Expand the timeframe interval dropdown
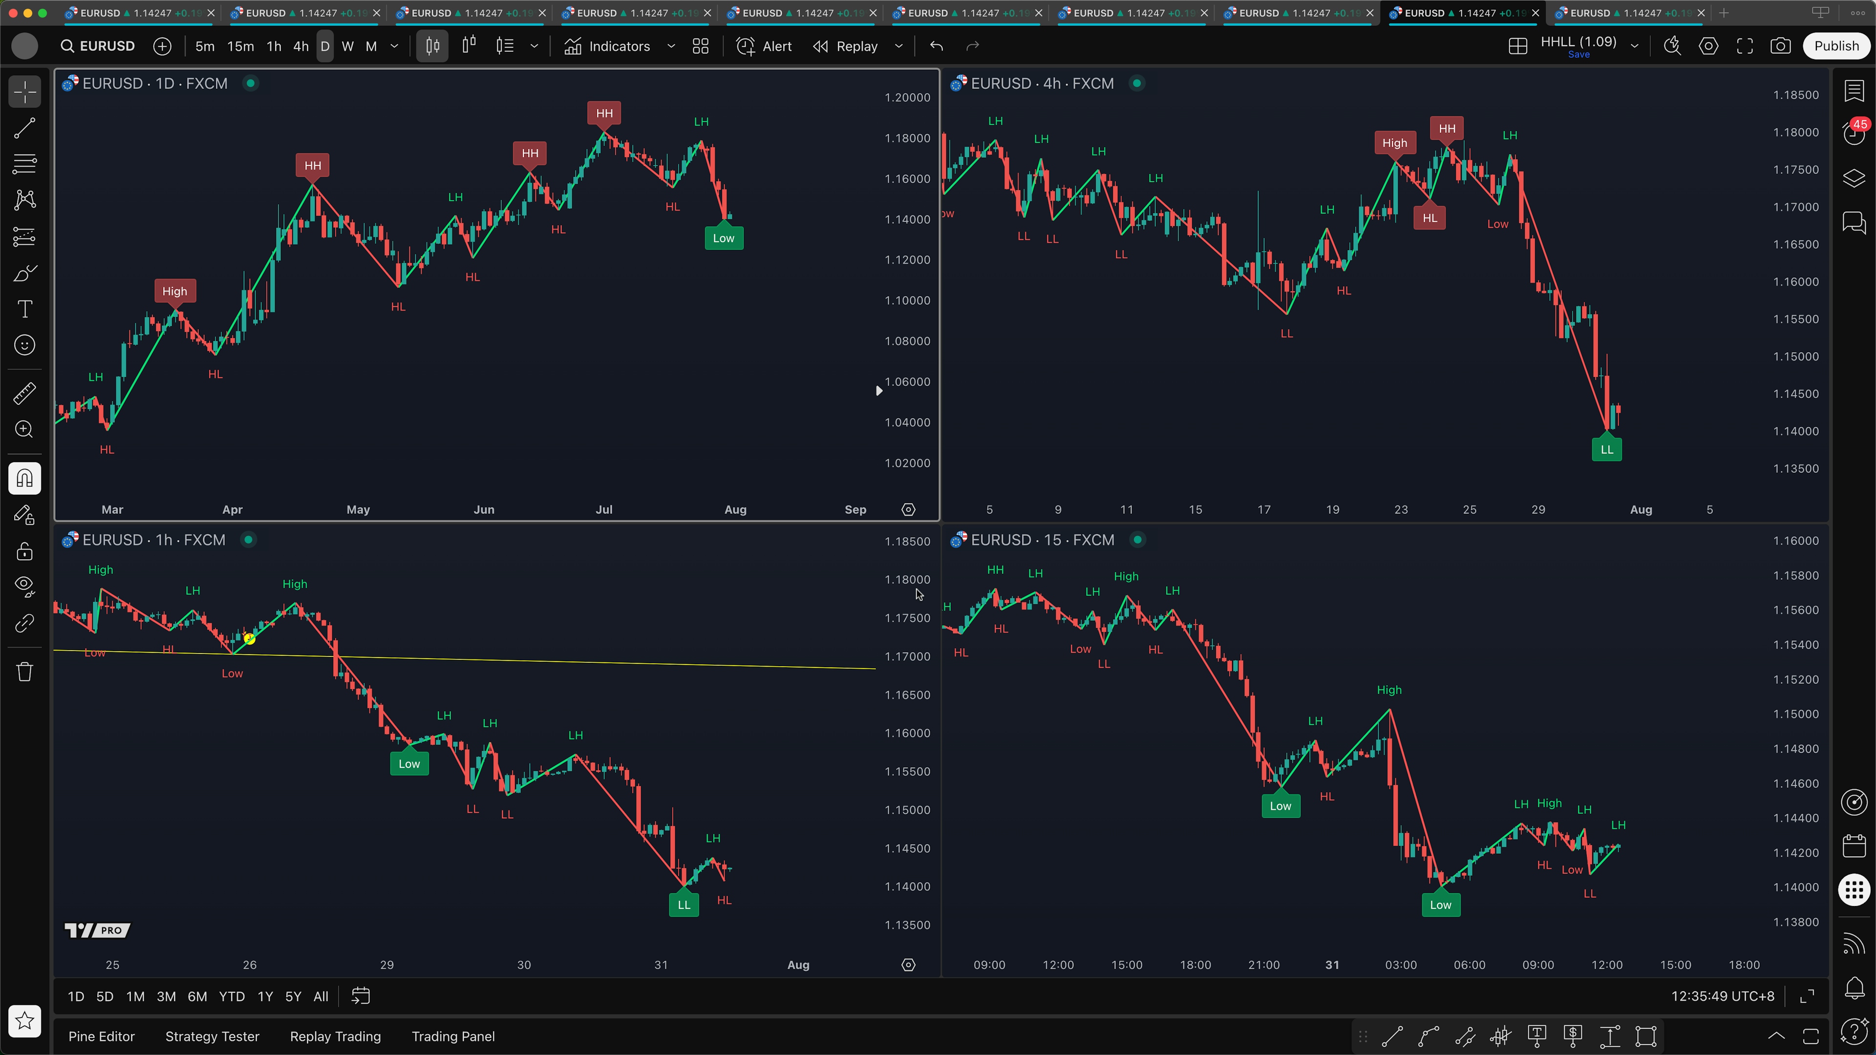Image resolution: width=1876 pixels, height=1055 pixels. [394, 46]
